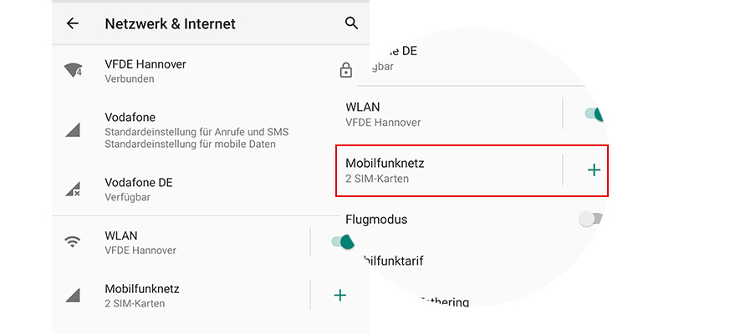
Task: Tap the plus icon in the red highlighted box
Action: click(594, 170)
